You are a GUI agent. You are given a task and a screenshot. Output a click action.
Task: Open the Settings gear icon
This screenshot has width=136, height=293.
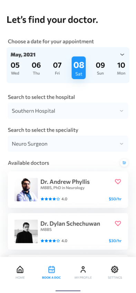[x=115, y=270]
